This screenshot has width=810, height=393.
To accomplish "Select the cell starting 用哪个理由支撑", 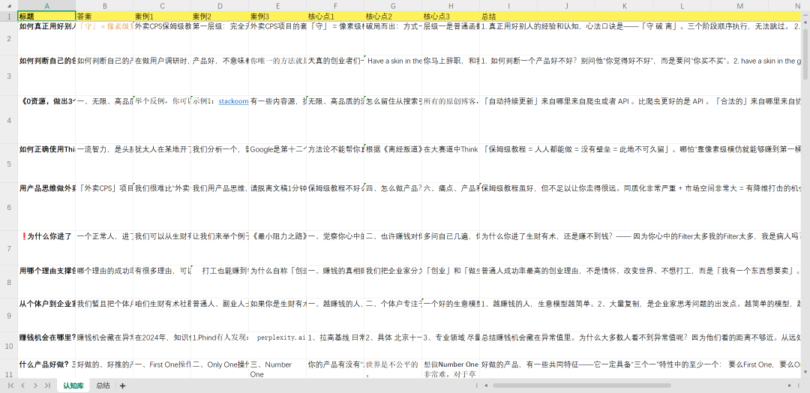I will 47,282.
